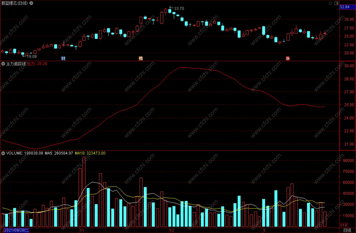Click the 90000 volume axis label
This screenshot has height=233, width=356.
(x=349, y=160)
